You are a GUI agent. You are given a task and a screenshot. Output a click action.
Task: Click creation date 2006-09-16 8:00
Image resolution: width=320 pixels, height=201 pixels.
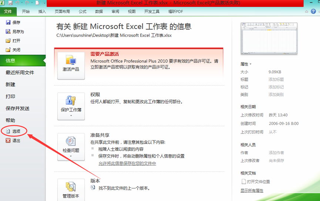284,124
